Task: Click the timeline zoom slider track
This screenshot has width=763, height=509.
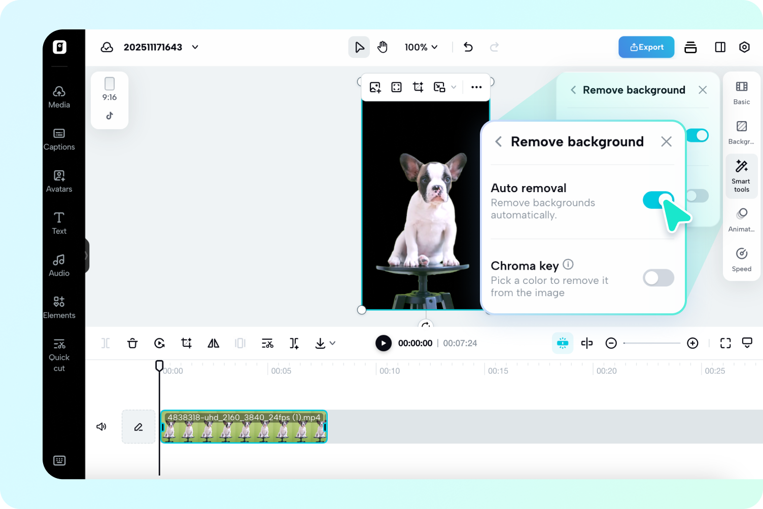Action: (x=651, y=343)
